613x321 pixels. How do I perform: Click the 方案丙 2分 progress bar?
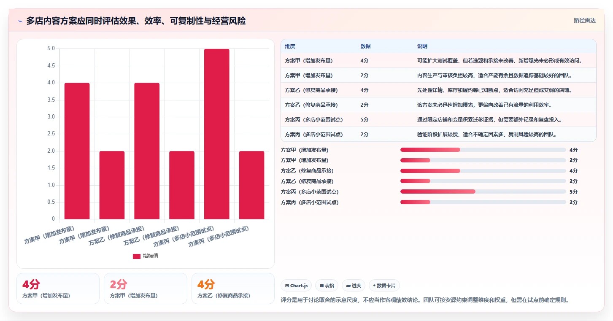(x=483, y=202)
